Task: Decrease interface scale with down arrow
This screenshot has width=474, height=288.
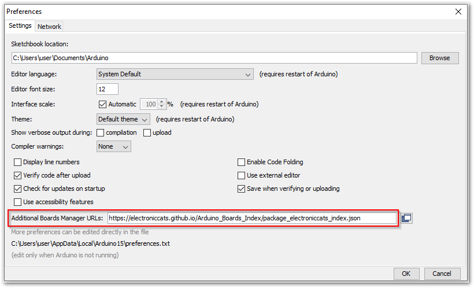Action: [162, 106]
